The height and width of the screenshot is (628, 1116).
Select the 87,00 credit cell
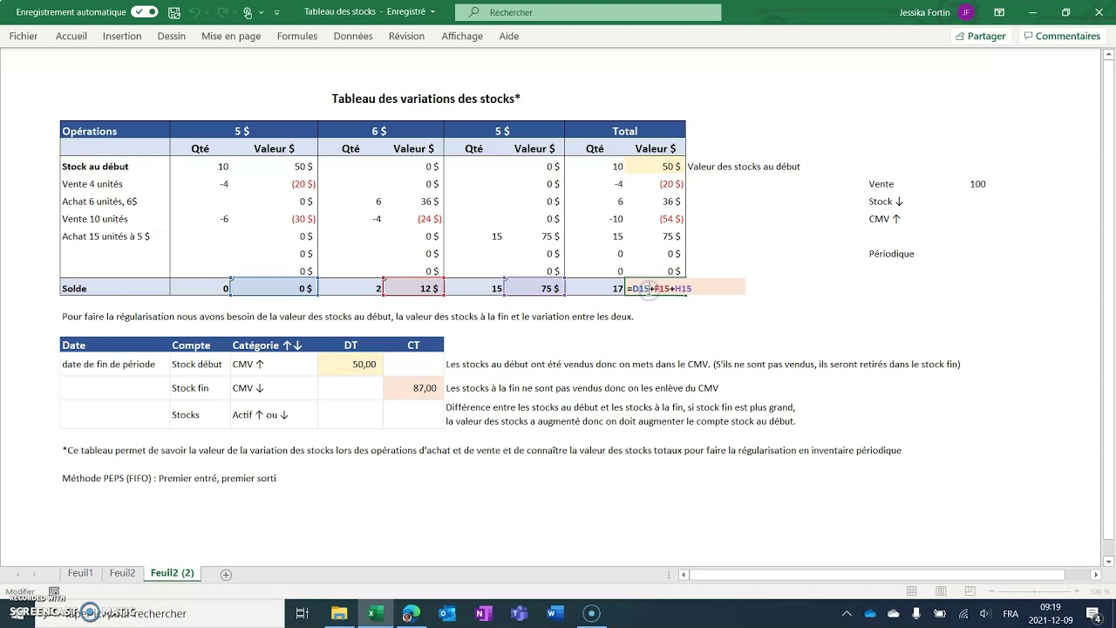click(x=413, y=388)
